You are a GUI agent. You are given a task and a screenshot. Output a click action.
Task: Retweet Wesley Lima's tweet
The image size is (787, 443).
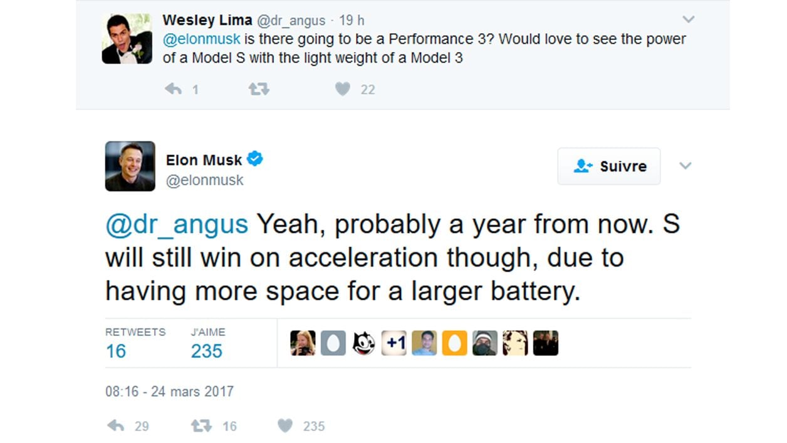point(259,89)
